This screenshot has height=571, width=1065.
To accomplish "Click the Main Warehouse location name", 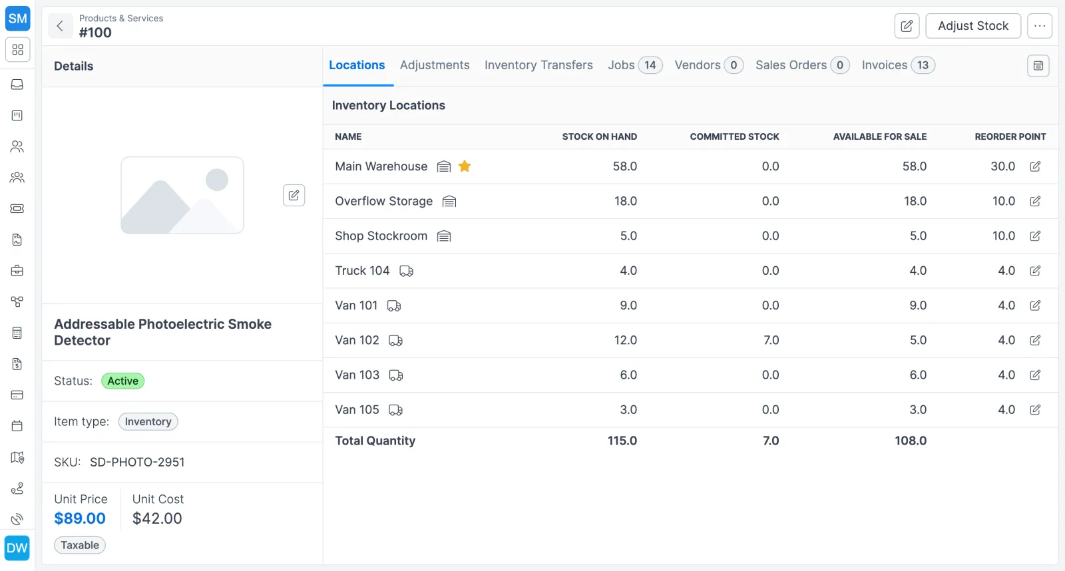I will [381, 166].
